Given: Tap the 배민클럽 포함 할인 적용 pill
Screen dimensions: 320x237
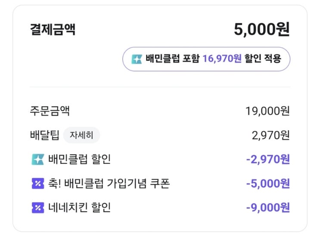Looking at the screenshot, I should pyautogui.click(x=206, y=59).
